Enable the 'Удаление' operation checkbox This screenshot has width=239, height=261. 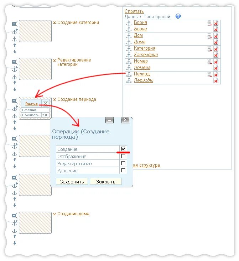pyautogui.click(x=123, y=170)
